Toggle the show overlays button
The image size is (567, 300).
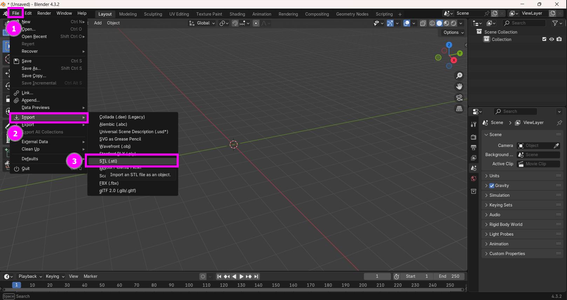pyautogui.click(x=407, y=23)
